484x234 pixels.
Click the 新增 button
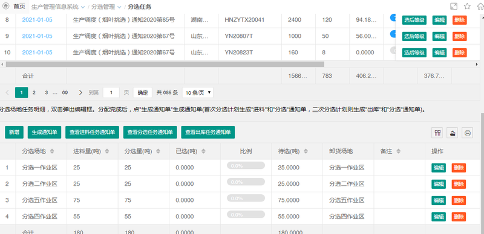coord(14,133)
